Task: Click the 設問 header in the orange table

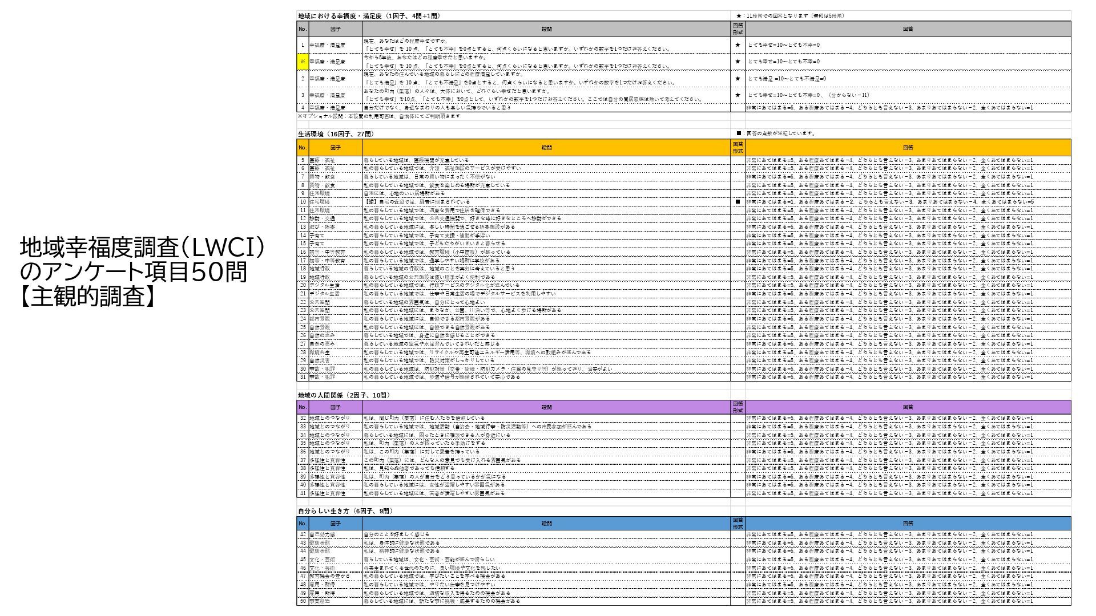Action: pos(546,148)
